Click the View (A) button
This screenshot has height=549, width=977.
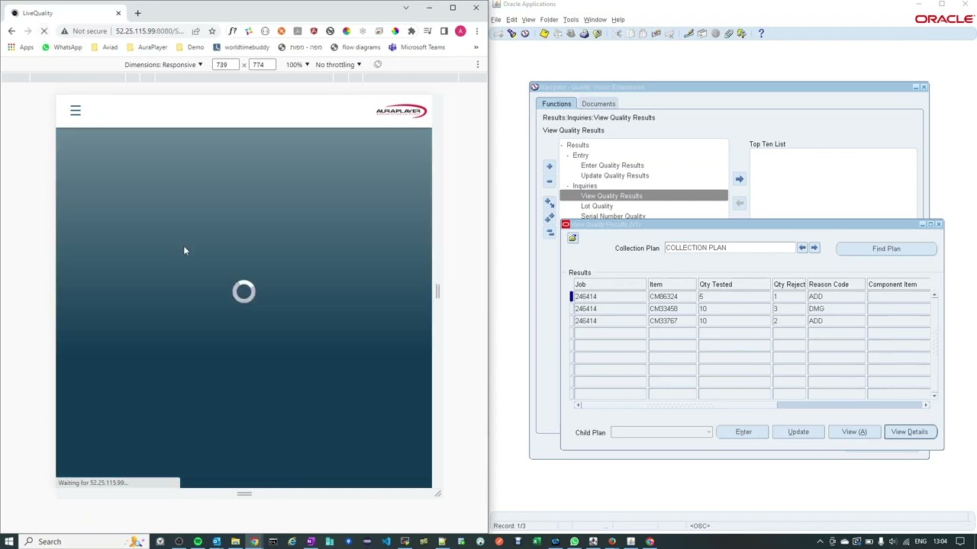click(x=854, y=432)
